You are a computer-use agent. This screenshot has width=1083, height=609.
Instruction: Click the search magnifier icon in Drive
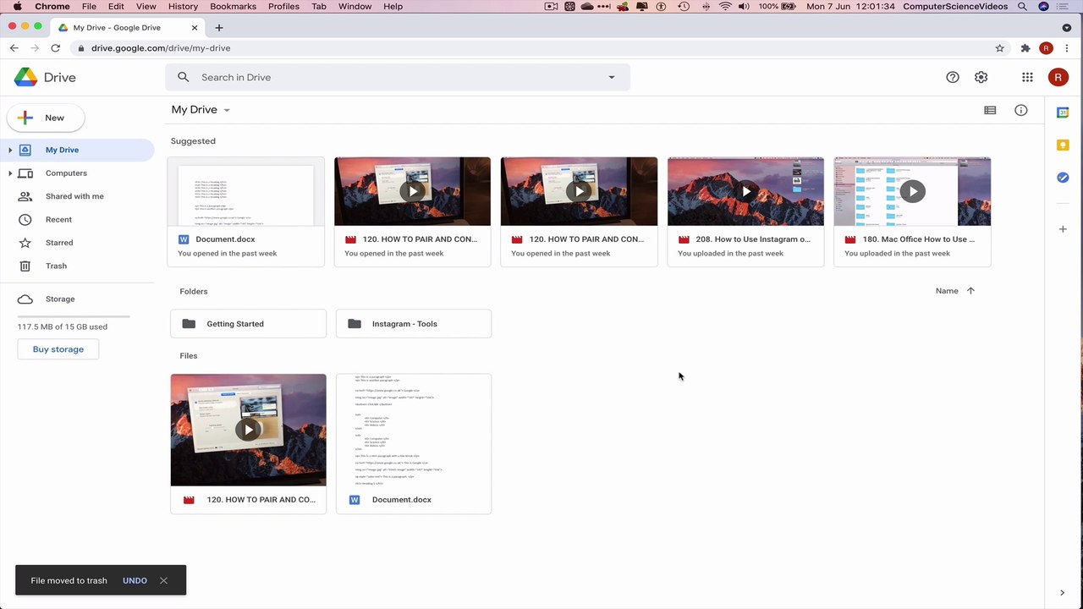[184, 77]
